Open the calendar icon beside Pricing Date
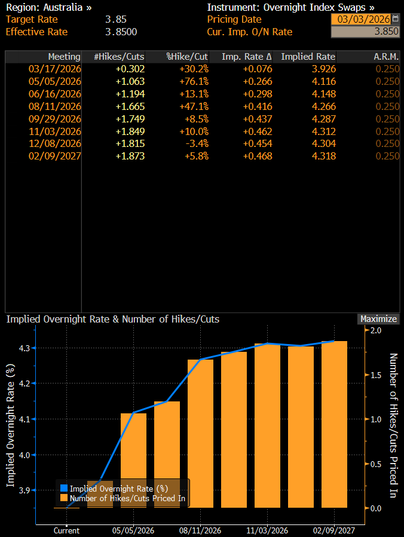The image size is (404, 537). pyautogui.click(x=395, y=19)
